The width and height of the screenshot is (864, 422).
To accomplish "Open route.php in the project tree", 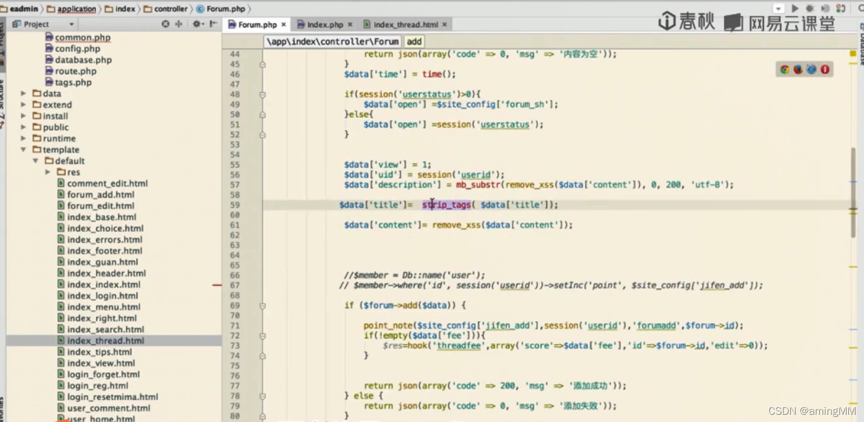I will (71, 71).
